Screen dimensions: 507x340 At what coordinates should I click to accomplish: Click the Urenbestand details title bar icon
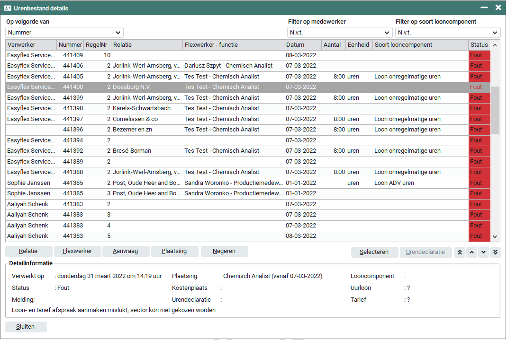[x=8, y=8]
